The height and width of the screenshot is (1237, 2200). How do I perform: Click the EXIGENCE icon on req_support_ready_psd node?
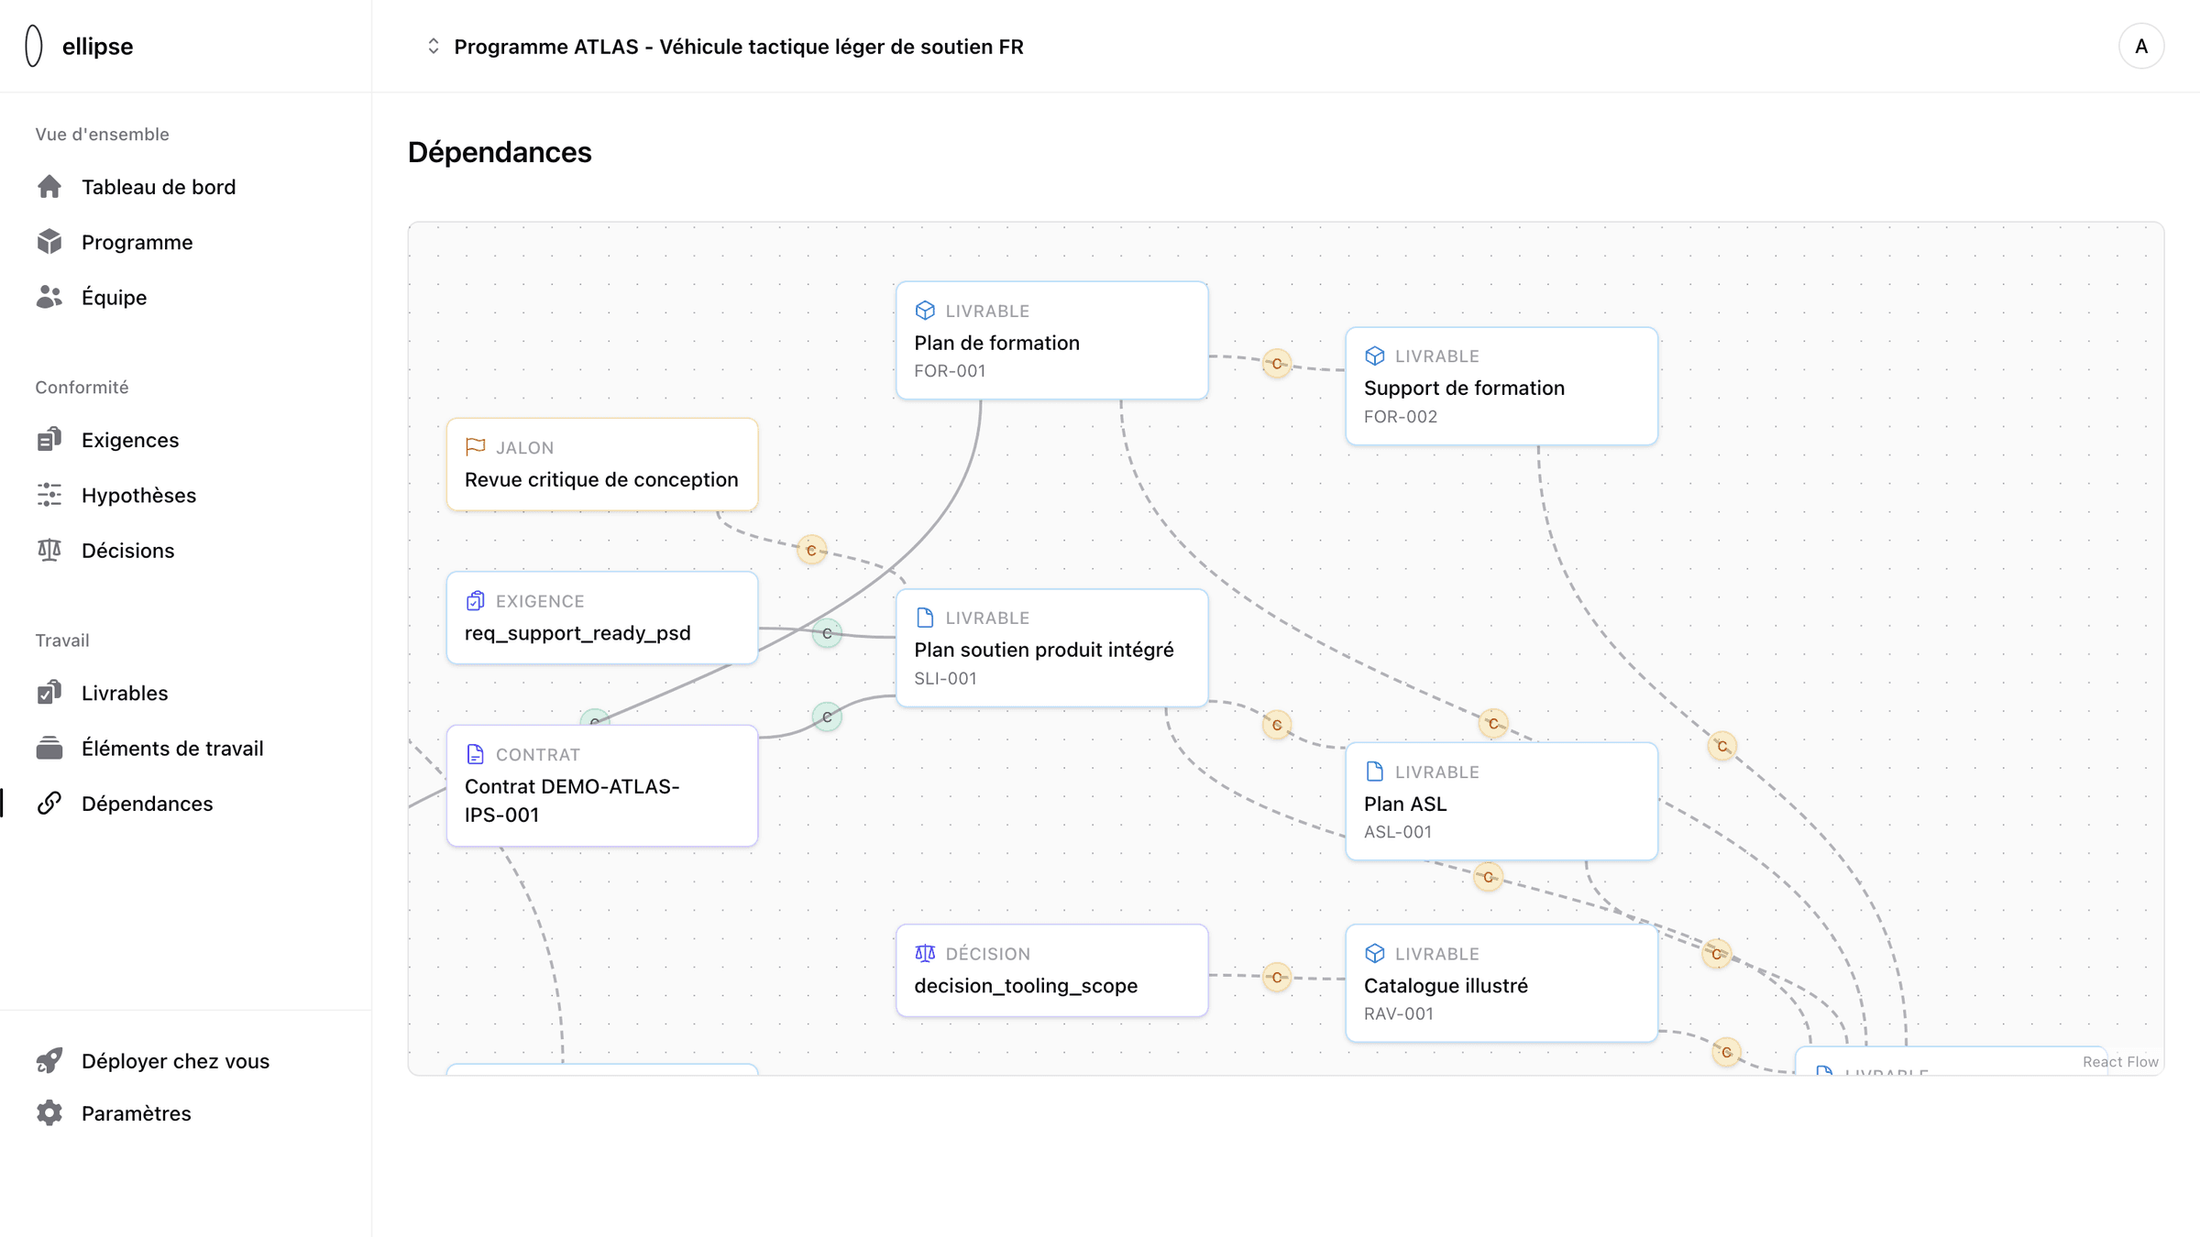pyautogui.click(x=475, y=601)
